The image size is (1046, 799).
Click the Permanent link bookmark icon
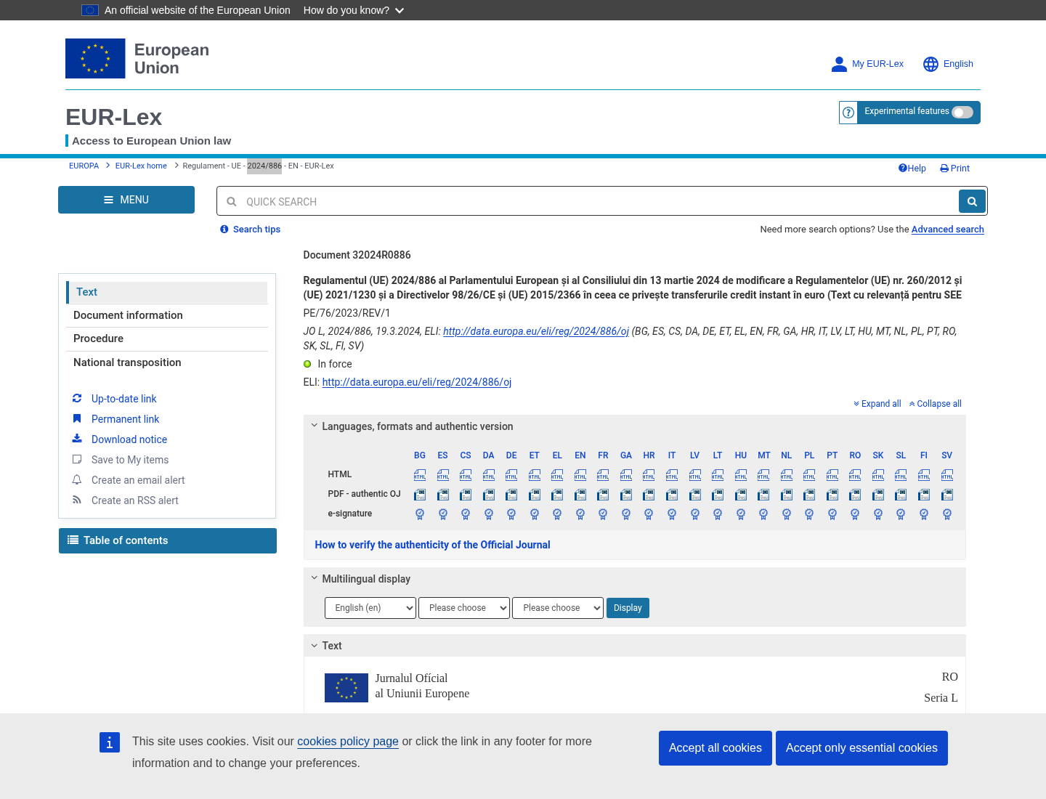pyautogui.click(x=77, y=418)
